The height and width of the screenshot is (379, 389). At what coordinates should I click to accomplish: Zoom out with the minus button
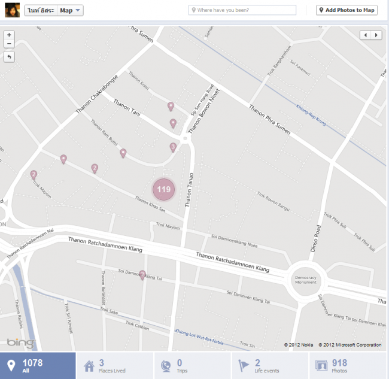coord(9,44)
